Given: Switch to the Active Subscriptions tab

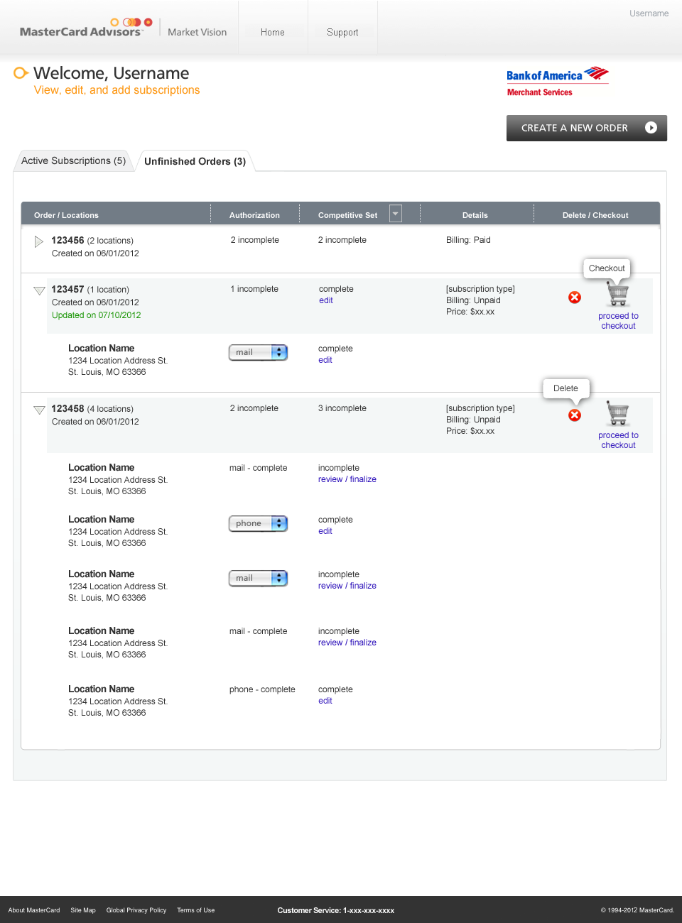Looking at the screenshot, I should [73, 161].
